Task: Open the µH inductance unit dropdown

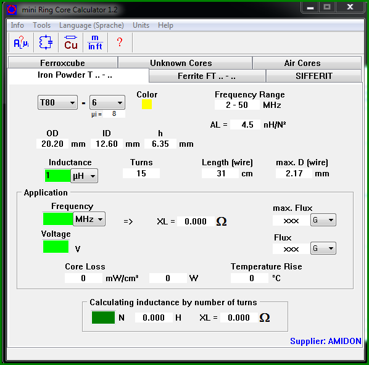Action: click(85, 176)
